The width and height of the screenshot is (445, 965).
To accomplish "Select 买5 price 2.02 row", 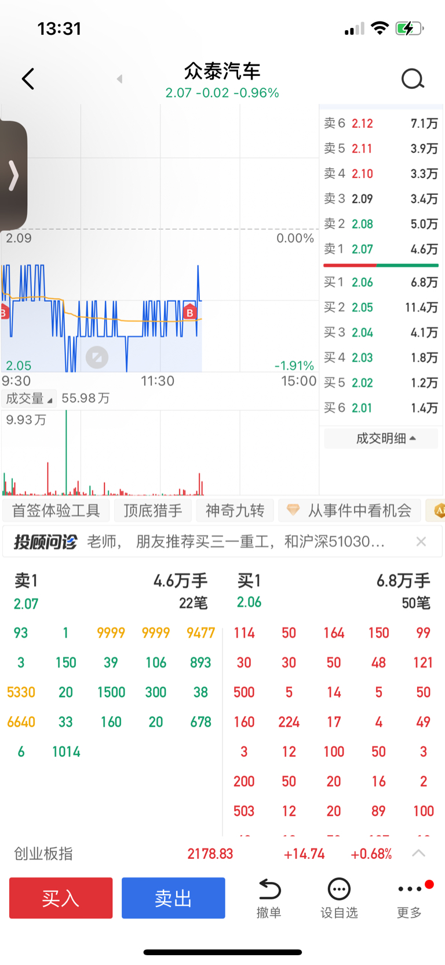I will (x=381, y=383).
